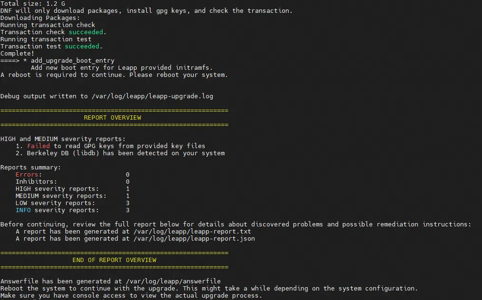Click the yellow 'REPORT OVERVIEW' heading
This screenshot has height=300, width=482.
pos(113,117)
